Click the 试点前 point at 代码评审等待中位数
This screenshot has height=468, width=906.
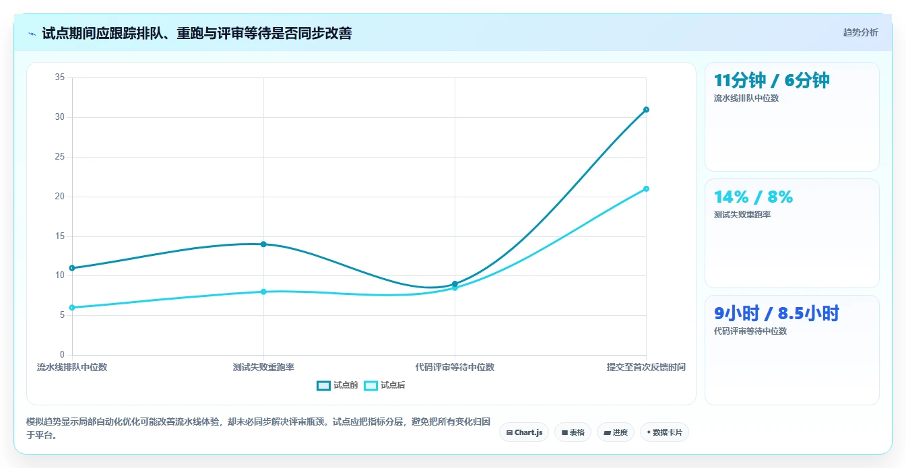coord(455,283)
